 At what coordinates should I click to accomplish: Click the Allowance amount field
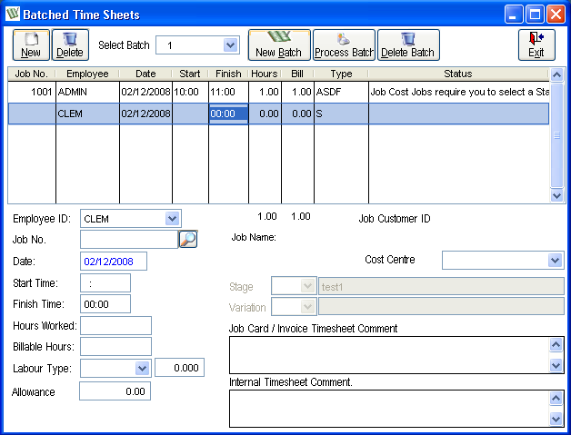pyautogui.click(x=115, y=391)
